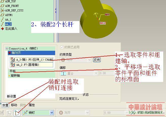Select ASM_DEF_CSYS coordinate system in tree

point(14,10)
